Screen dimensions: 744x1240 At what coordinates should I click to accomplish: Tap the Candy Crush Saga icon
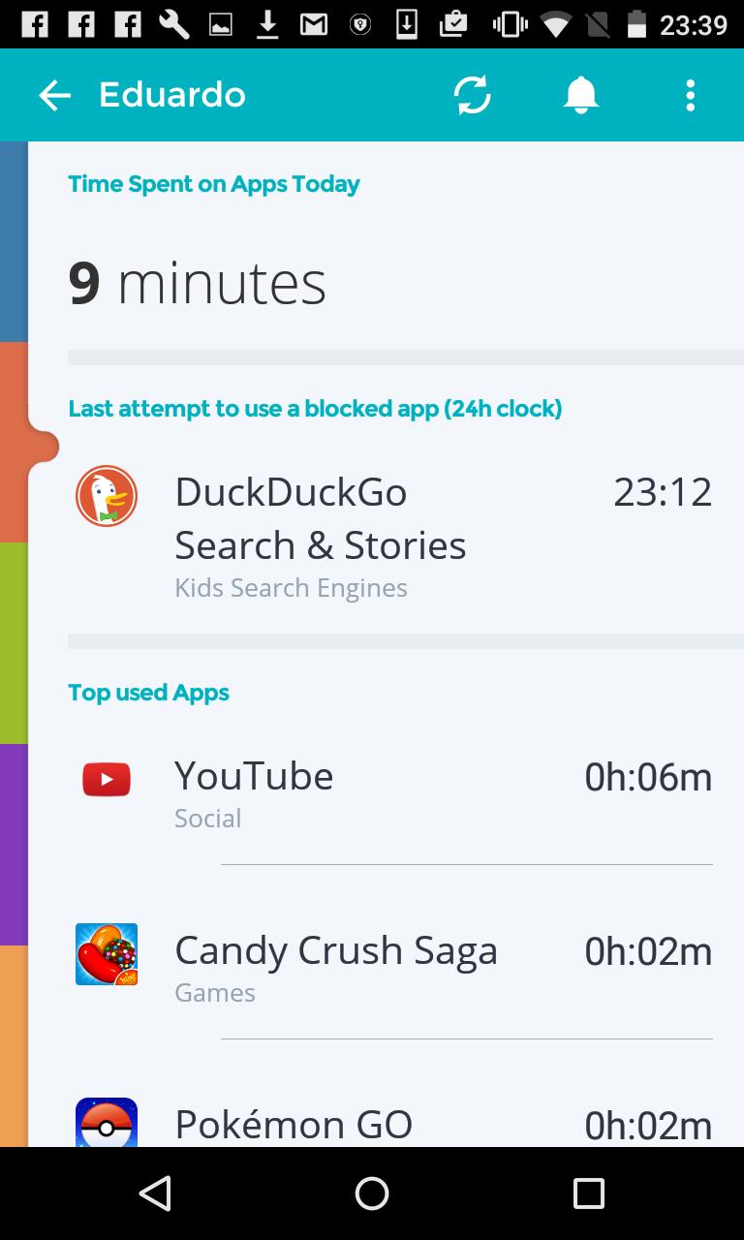[x=107, y=954]
